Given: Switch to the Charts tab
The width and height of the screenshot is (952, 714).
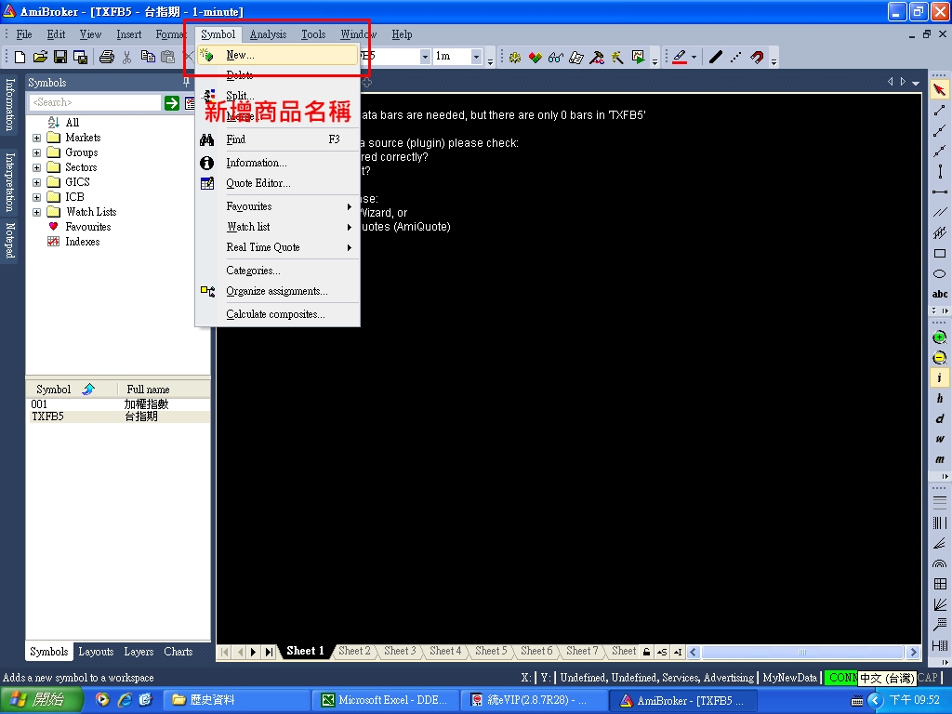Looking at the screenshot, I should click(x=178, y=652).
